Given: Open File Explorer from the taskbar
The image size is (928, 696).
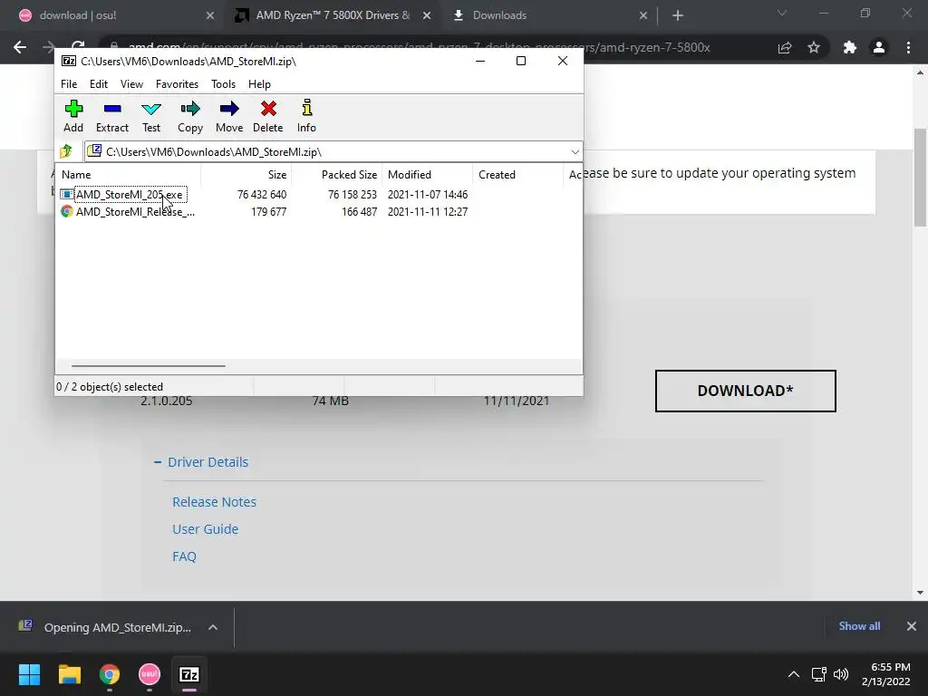Looking at the screenshot, I should point(69,674).
